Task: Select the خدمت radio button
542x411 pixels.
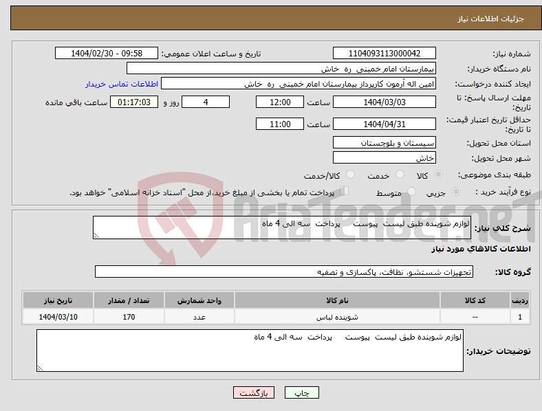Action: tap(400, 175)
